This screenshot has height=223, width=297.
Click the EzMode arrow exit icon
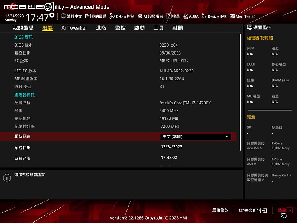tap(264, 210)
